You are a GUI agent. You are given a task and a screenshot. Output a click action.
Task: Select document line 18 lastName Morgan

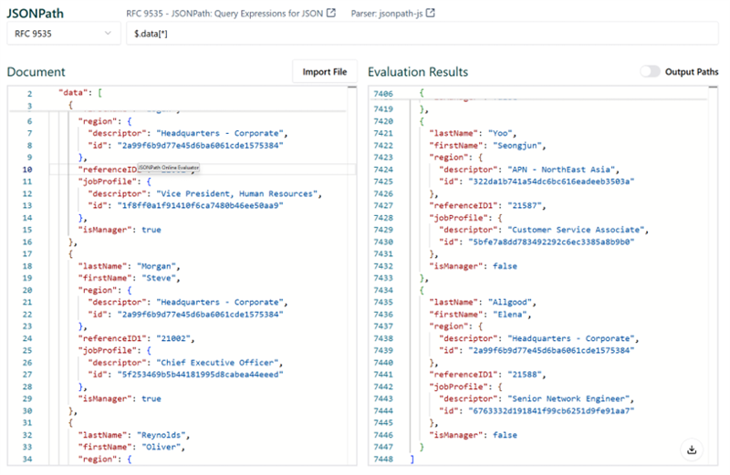[129, 266]
